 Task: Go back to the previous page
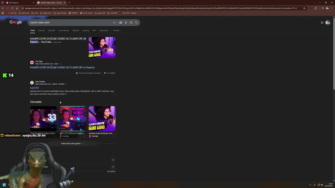(x=3, y=8)
